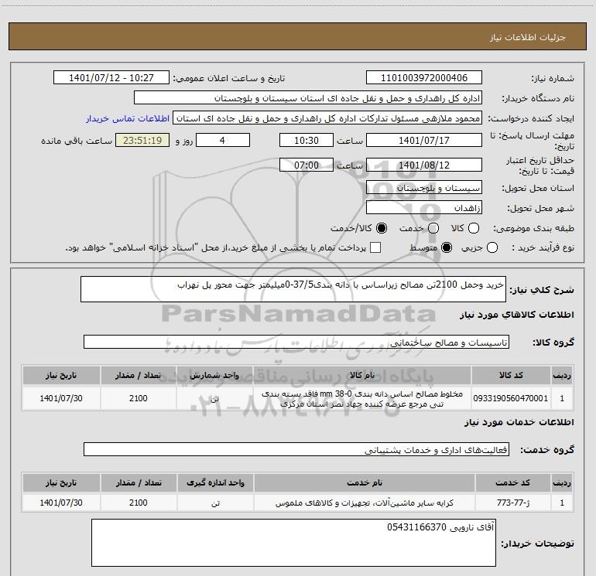Open the buyer contact information link

128,118
